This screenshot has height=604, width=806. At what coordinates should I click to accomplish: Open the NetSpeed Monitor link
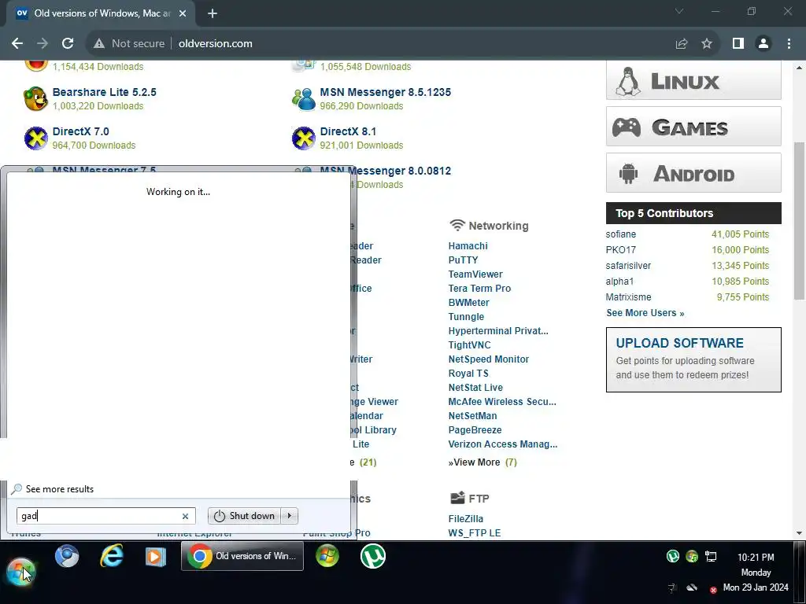coord(488,359)
